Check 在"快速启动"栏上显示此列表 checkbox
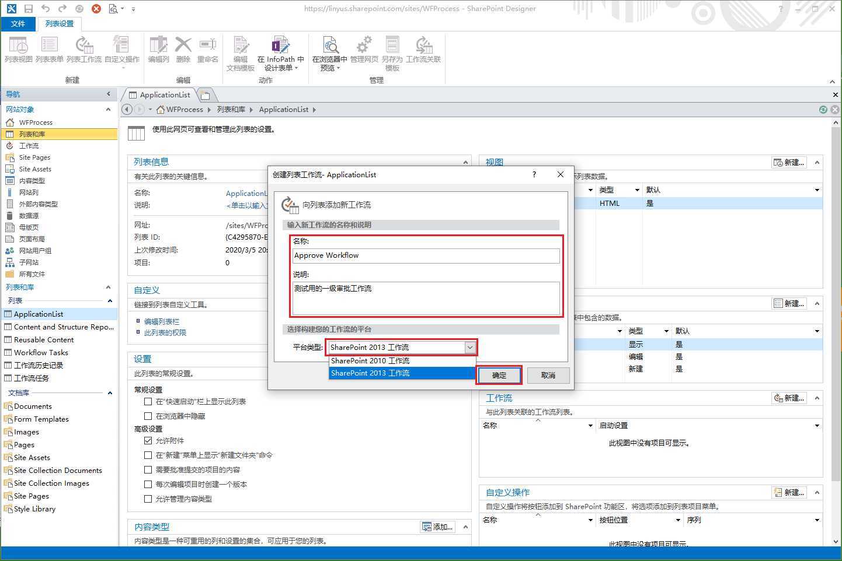Image resolution: width=842 pixels, height=561 pixels. pos(148,401)
